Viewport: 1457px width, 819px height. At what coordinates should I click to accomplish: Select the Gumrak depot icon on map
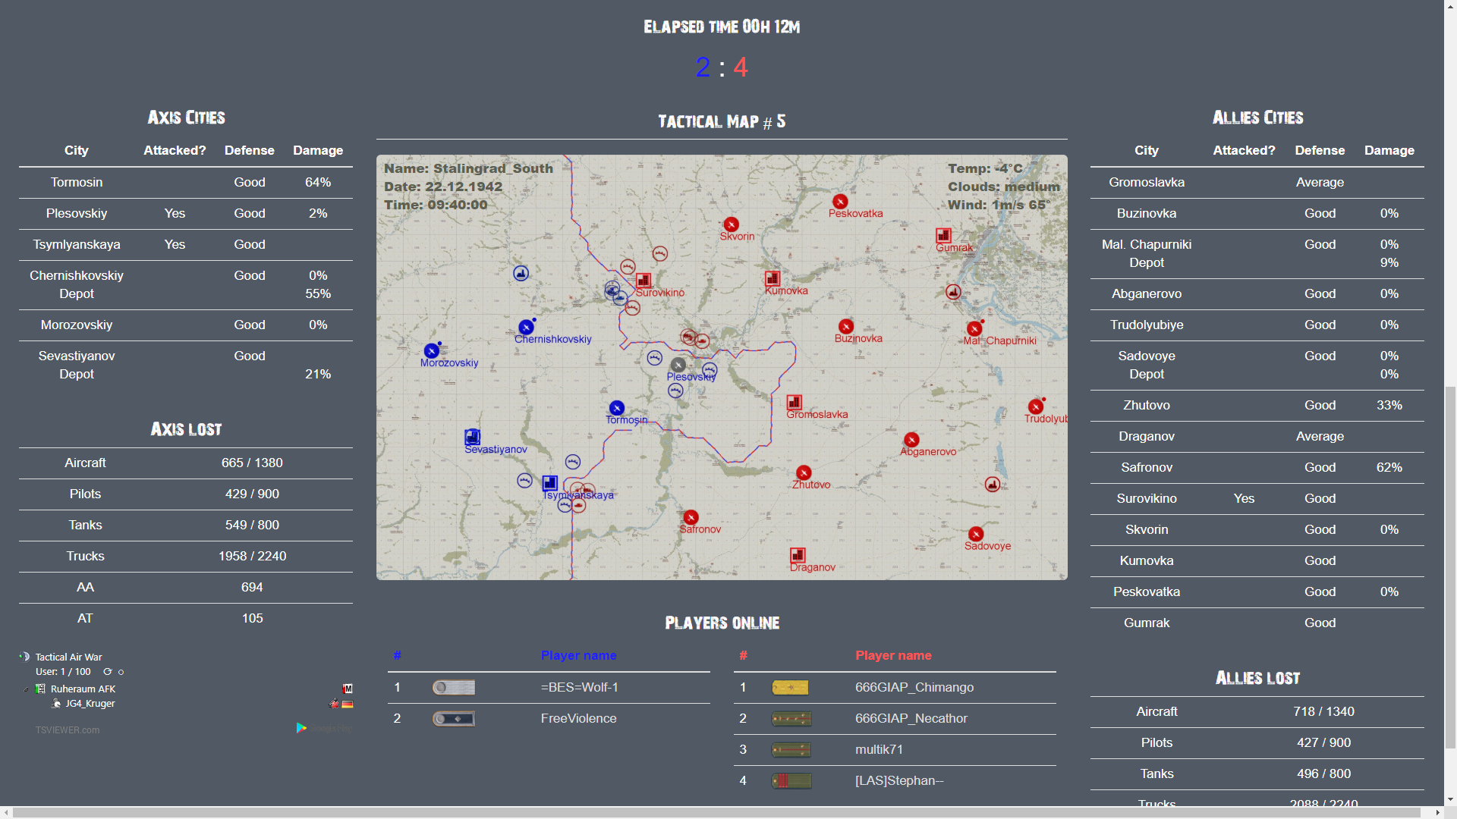[943, 235]
